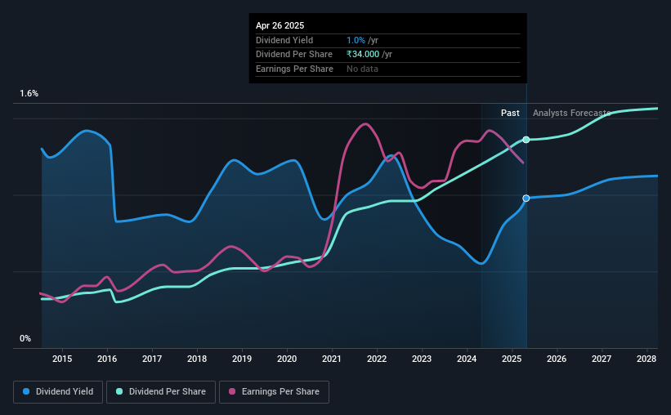671x415 pixels.
Task: Click the 'Apr 26 2025' tooltip date
Action: coord(280,25)
